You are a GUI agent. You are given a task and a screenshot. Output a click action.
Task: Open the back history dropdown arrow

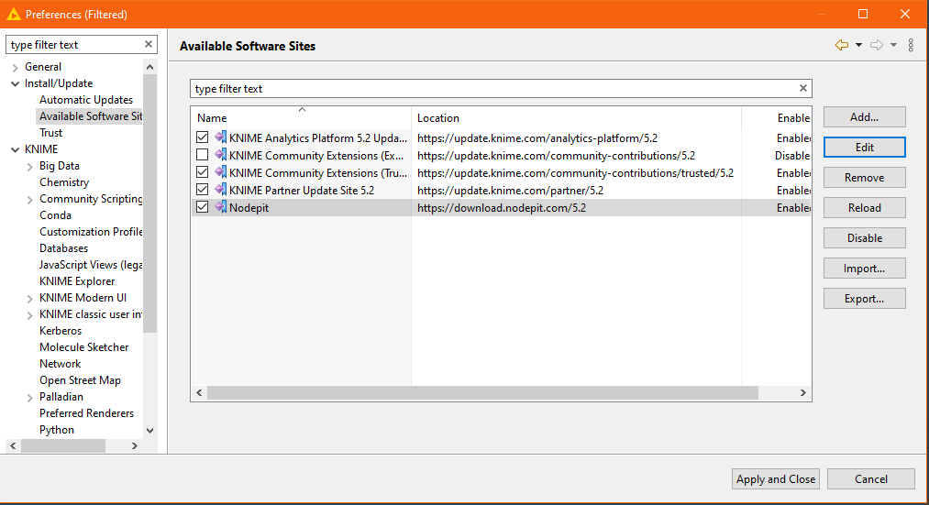point(858,45)
